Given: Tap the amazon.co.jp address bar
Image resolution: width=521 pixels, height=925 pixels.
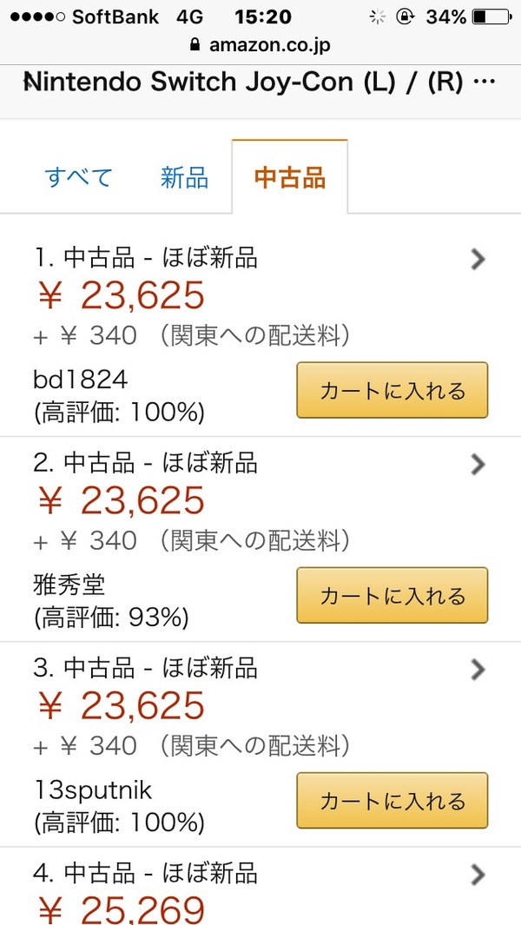Looking at the screenshot, I should pyautogui.click(x=260, y=45).
